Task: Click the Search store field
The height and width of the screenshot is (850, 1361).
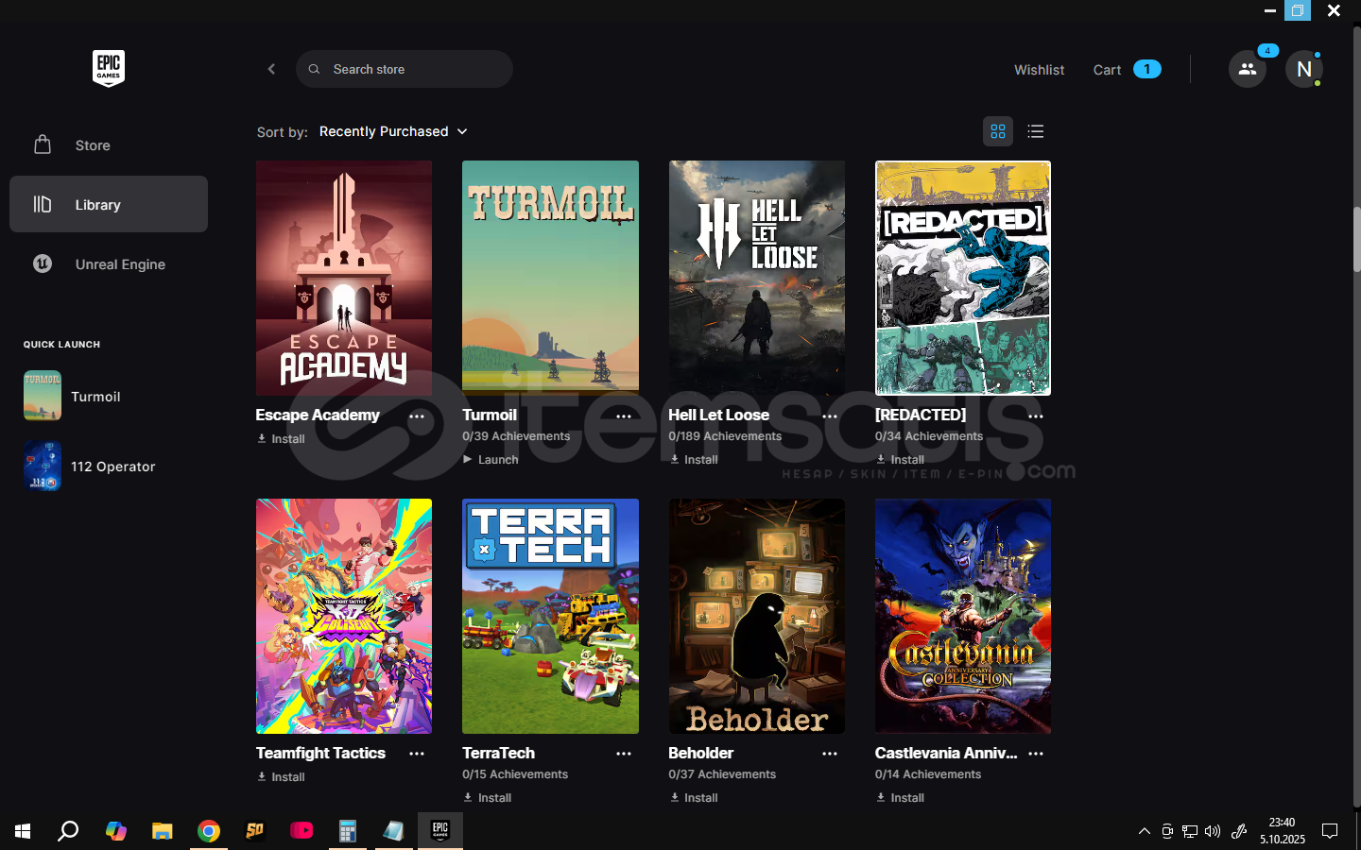Action: [405, 69]
